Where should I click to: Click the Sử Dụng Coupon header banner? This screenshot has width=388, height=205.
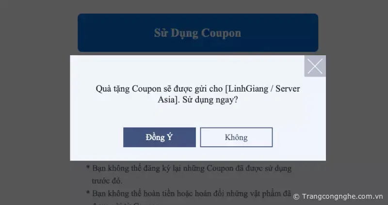point(198,32)
